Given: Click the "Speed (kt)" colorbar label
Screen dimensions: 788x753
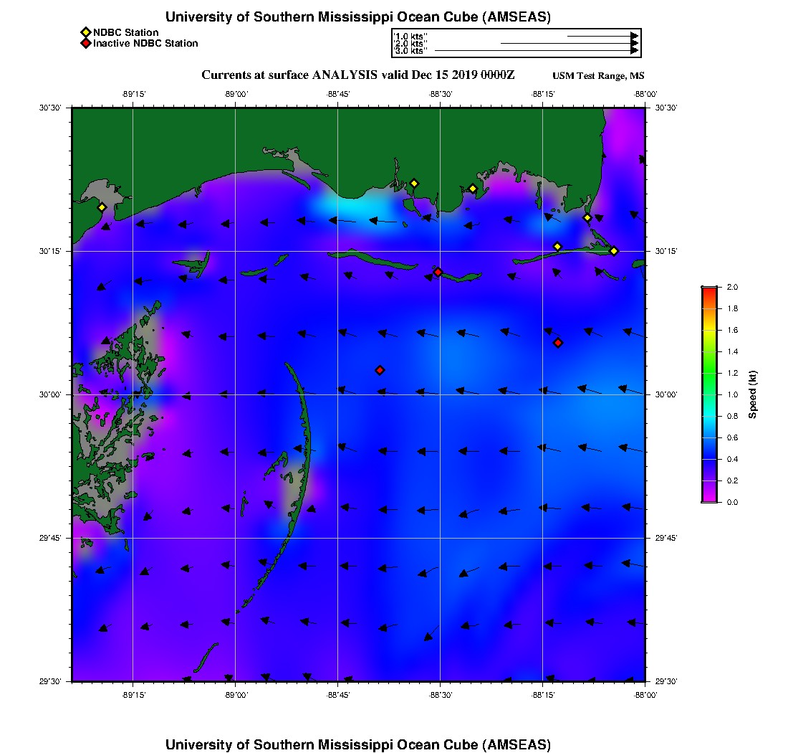Looking at the screenshot, I should [x=752, y=394].
